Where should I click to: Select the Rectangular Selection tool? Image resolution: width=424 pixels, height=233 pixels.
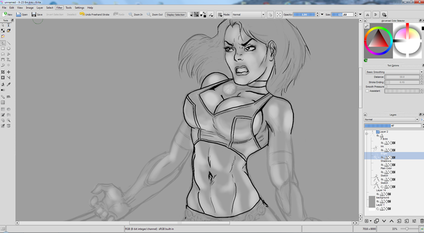(3, 109)
